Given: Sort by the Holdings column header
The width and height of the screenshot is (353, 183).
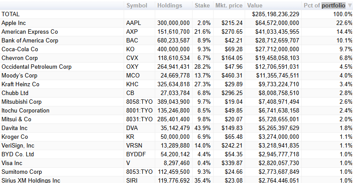Looking at the screenshot, I should coord(170,6).
